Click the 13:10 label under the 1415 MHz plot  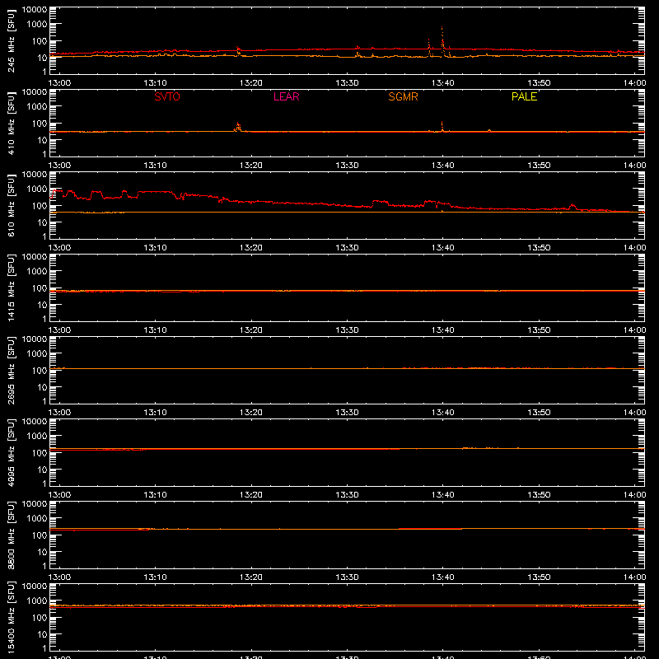155,330
